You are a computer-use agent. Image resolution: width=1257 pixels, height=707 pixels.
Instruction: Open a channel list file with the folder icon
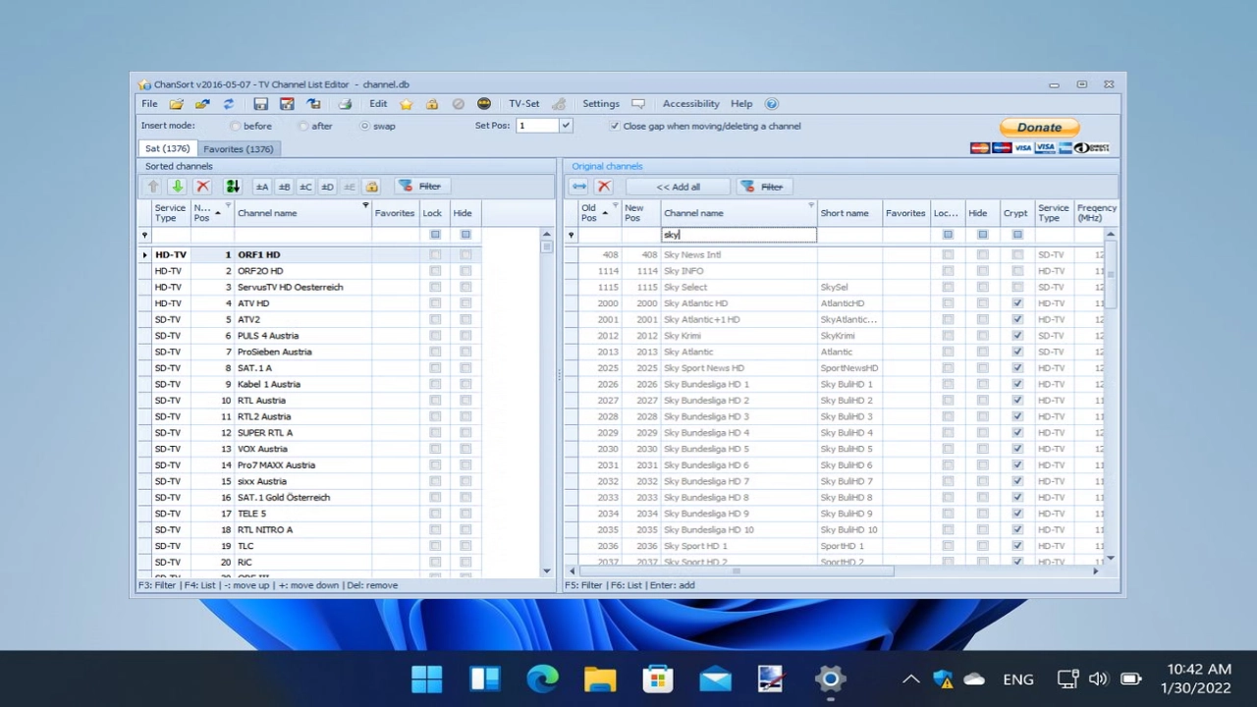(x=176, y=104)
